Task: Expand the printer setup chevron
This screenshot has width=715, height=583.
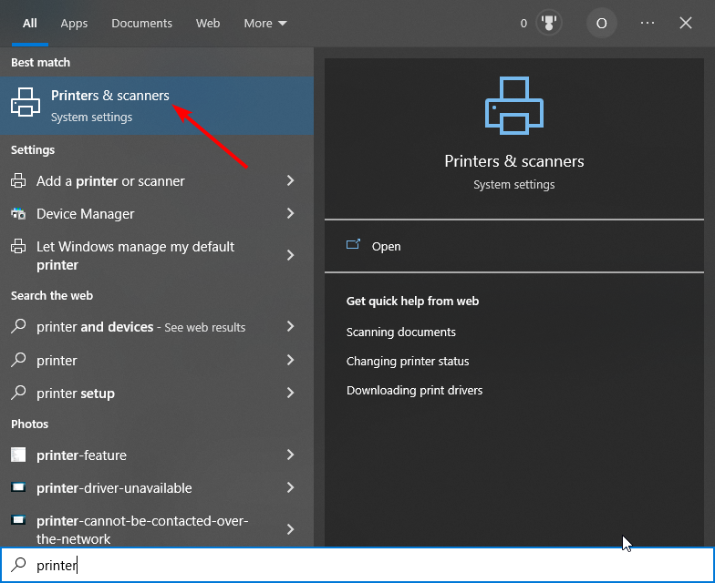Action: point(290,393)
